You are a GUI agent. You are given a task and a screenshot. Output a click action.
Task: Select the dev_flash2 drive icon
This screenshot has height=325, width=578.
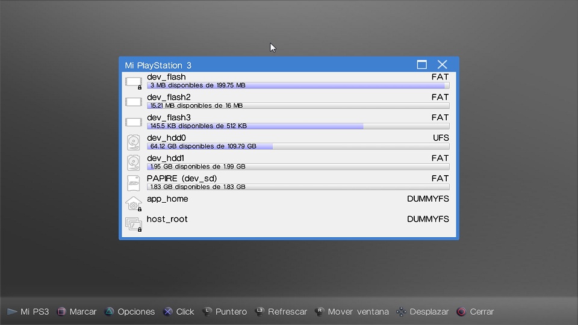(134, 102)
